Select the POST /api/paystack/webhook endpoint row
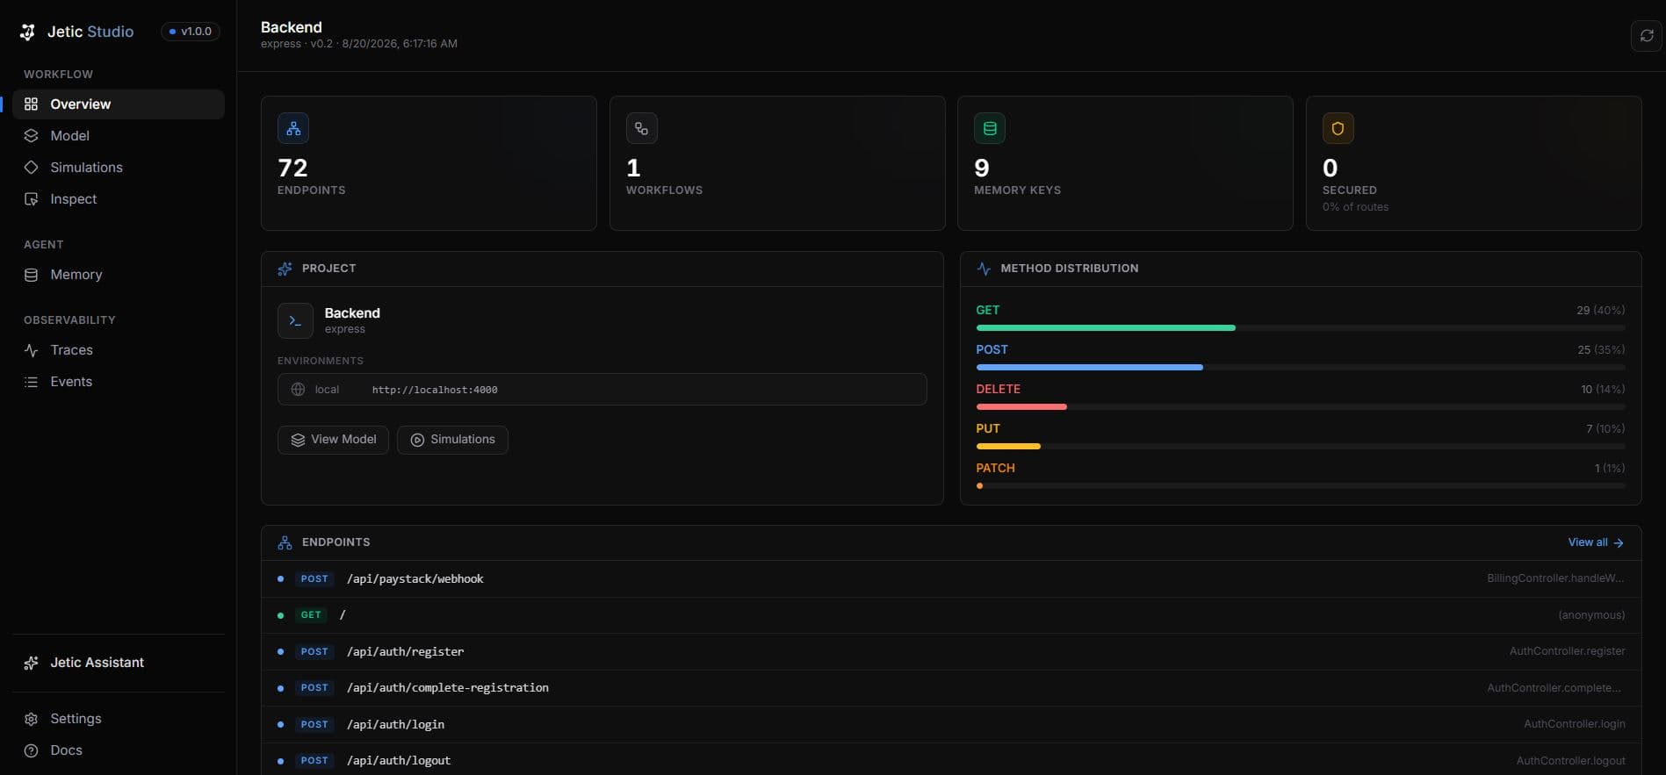Screen dimensions: 1666x775 point(951,579)
